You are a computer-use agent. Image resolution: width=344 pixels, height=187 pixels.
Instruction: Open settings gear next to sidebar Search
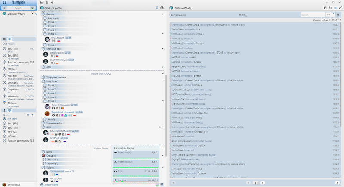coord(33,8)
